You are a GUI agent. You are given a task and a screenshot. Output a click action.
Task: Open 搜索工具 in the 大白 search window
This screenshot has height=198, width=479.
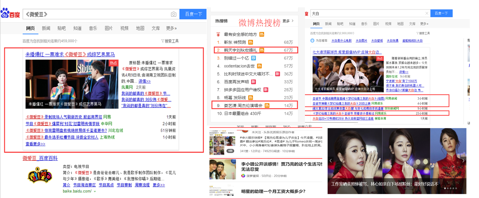click(423, 33)
